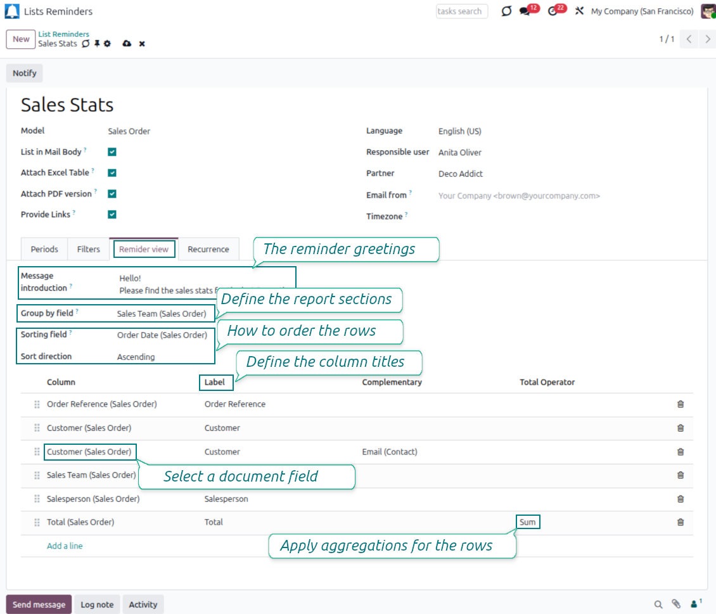Toggle the Attach Excel Table checkbox

click(x=112, y=173)
